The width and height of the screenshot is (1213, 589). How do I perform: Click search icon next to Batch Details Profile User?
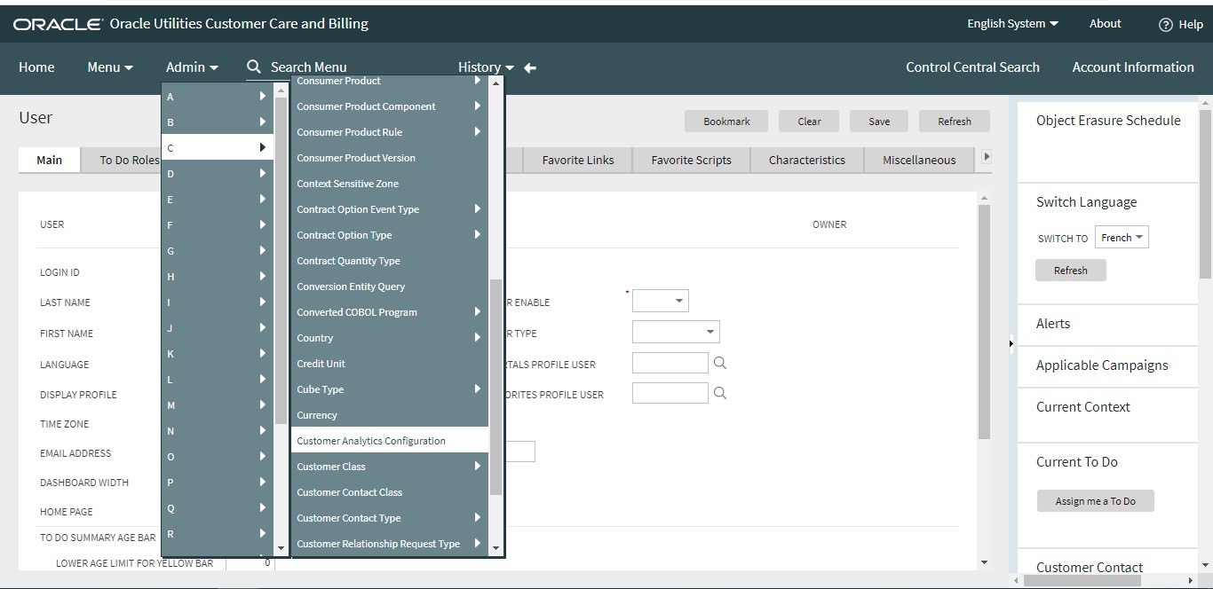click(x=719, y=362)
